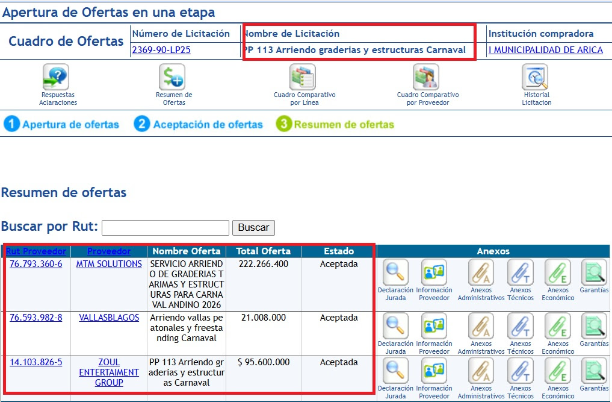
Task: Open licitación number 2369-90-LP25 link
Action: point(161,50)
